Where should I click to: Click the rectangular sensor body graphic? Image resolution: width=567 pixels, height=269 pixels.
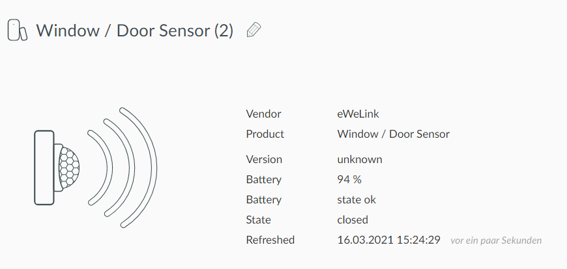point(44,168)
